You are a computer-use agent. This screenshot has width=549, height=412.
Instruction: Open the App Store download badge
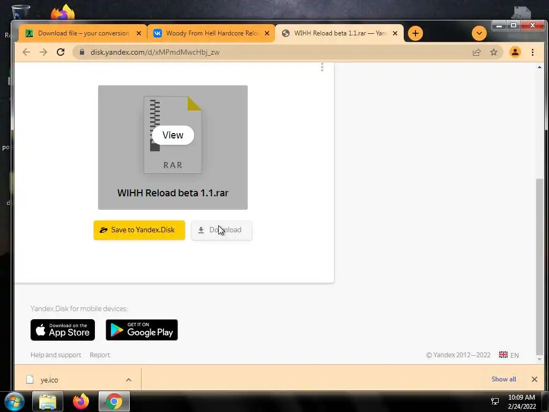(63, 330)
